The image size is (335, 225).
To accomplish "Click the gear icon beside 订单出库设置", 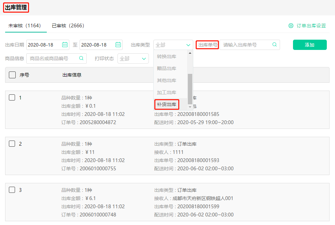I will pos(291,26).
